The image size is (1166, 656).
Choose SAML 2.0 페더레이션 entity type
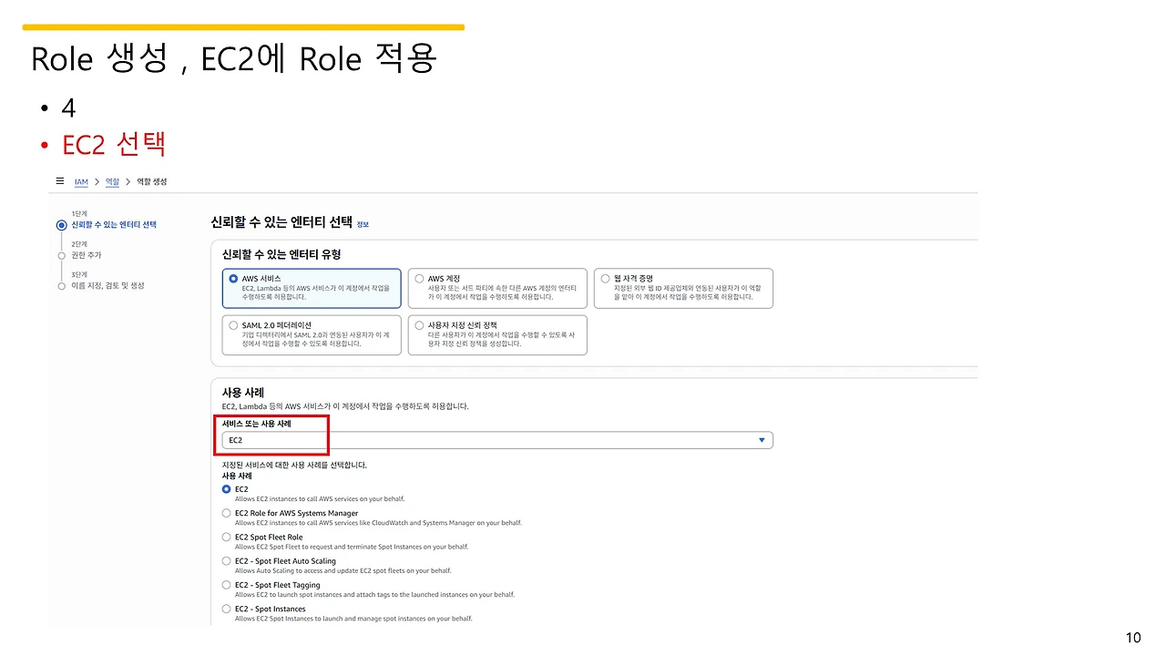coord(312,334)
